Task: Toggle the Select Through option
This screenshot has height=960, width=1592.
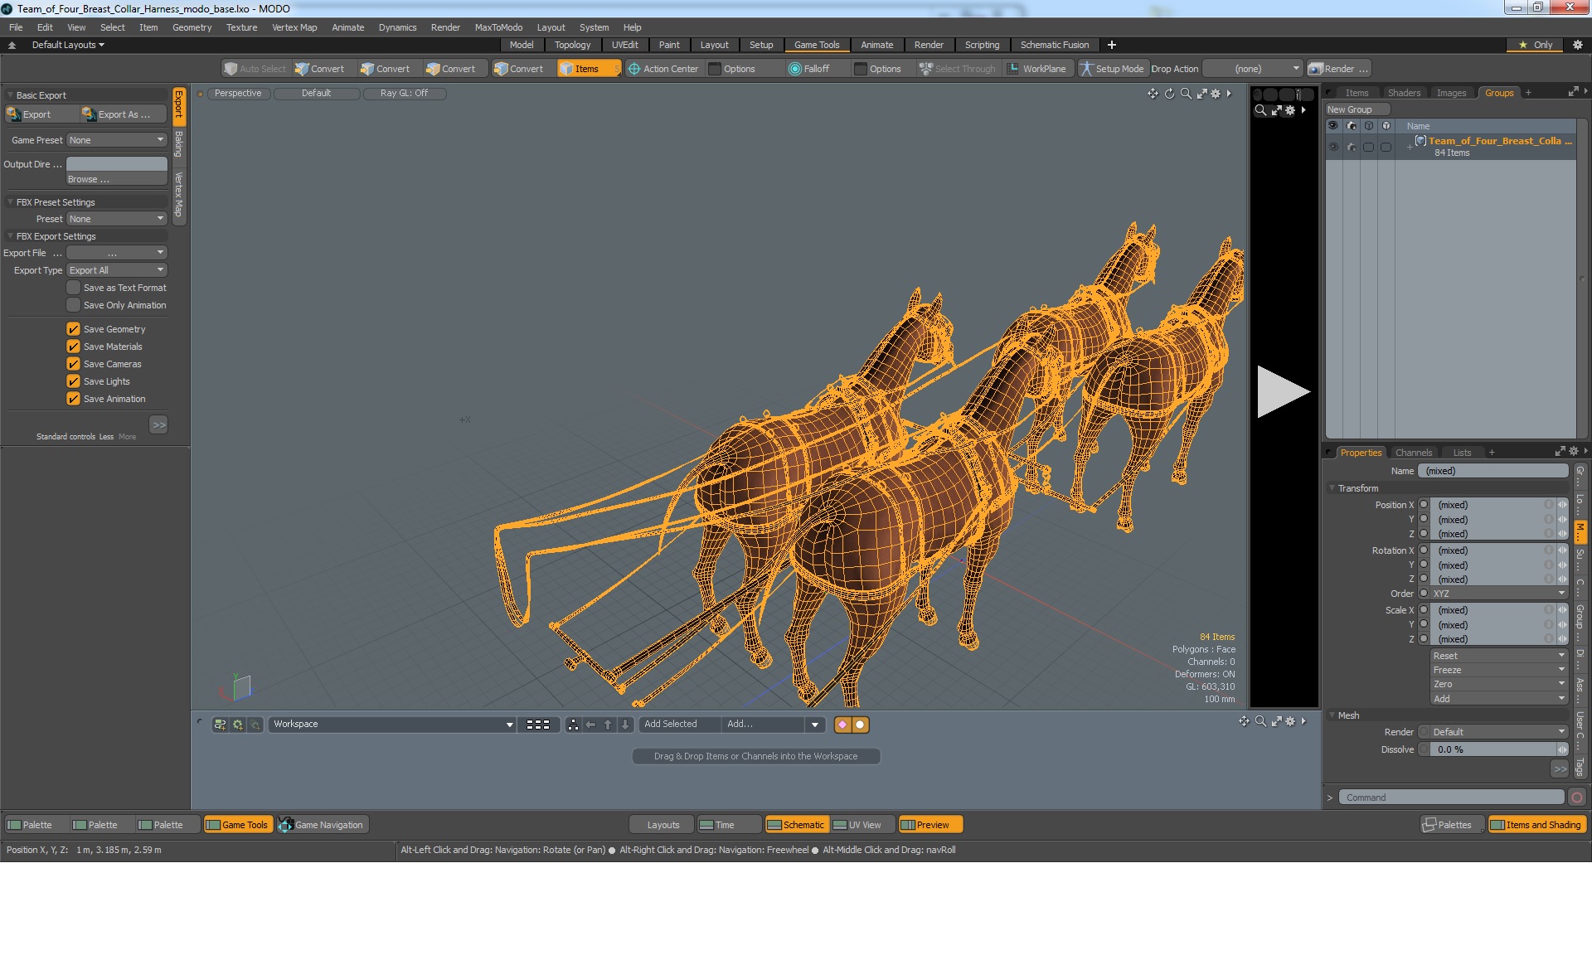Action: click(x=957, y=69)
